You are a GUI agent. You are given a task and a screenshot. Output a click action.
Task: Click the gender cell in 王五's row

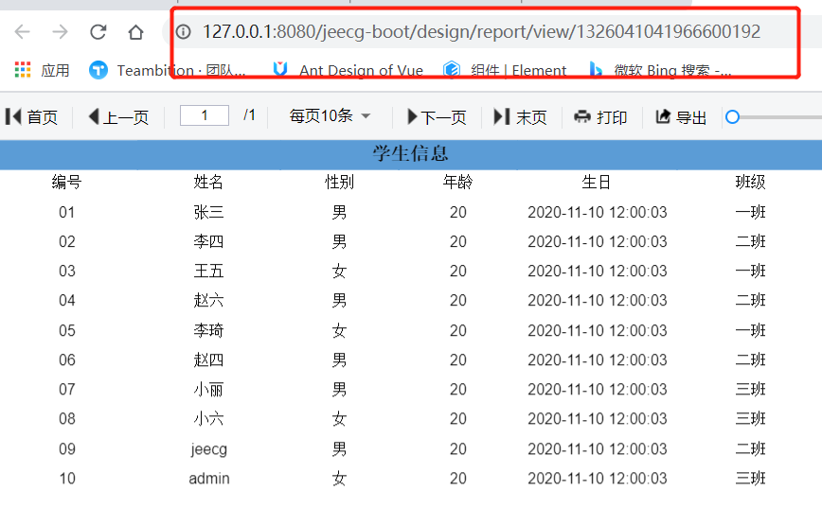click(x=339, y=271)
